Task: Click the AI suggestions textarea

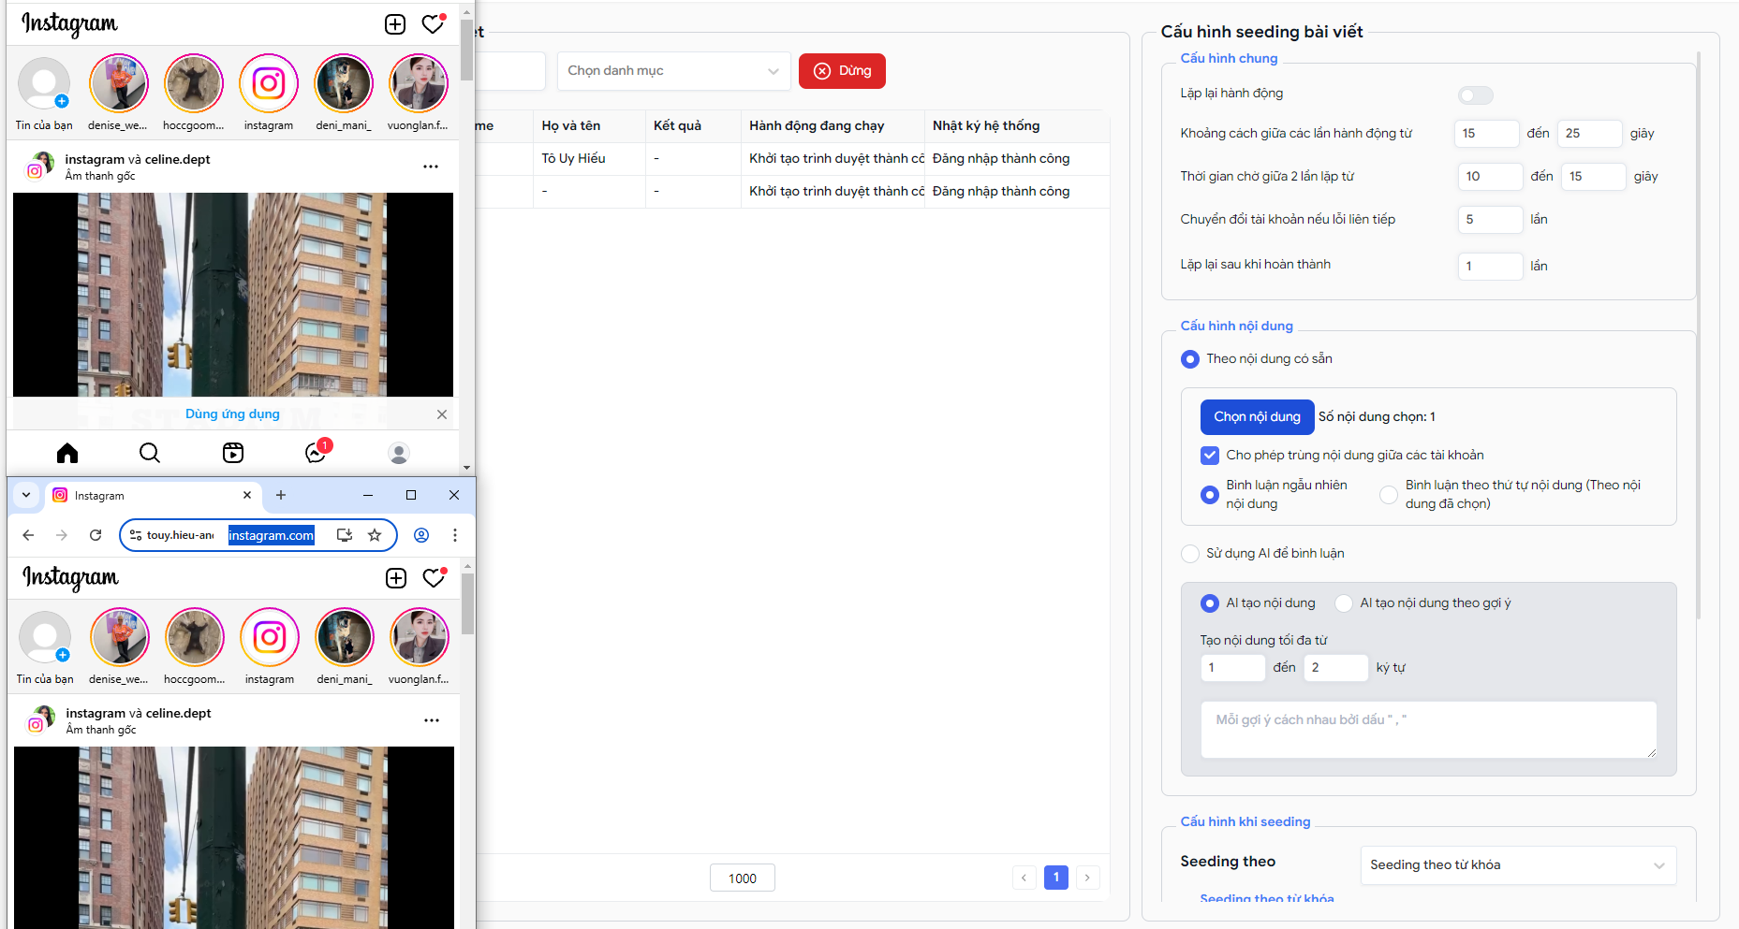Action: pyautogui.click(x=1428, y=730)
